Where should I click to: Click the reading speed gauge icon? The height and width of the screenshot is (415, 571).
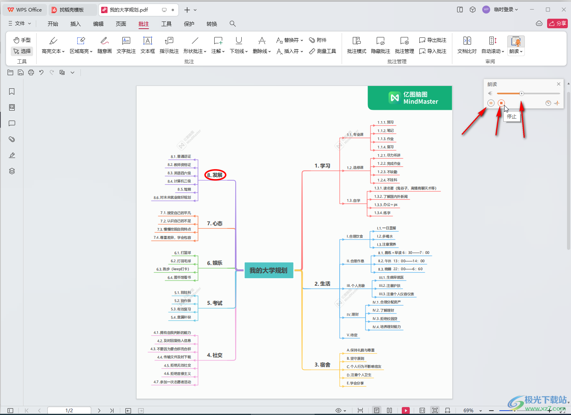click(548, 103)
